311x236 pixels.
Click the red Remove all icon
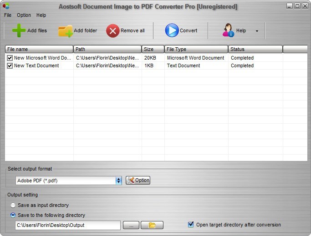pos(112,31)
